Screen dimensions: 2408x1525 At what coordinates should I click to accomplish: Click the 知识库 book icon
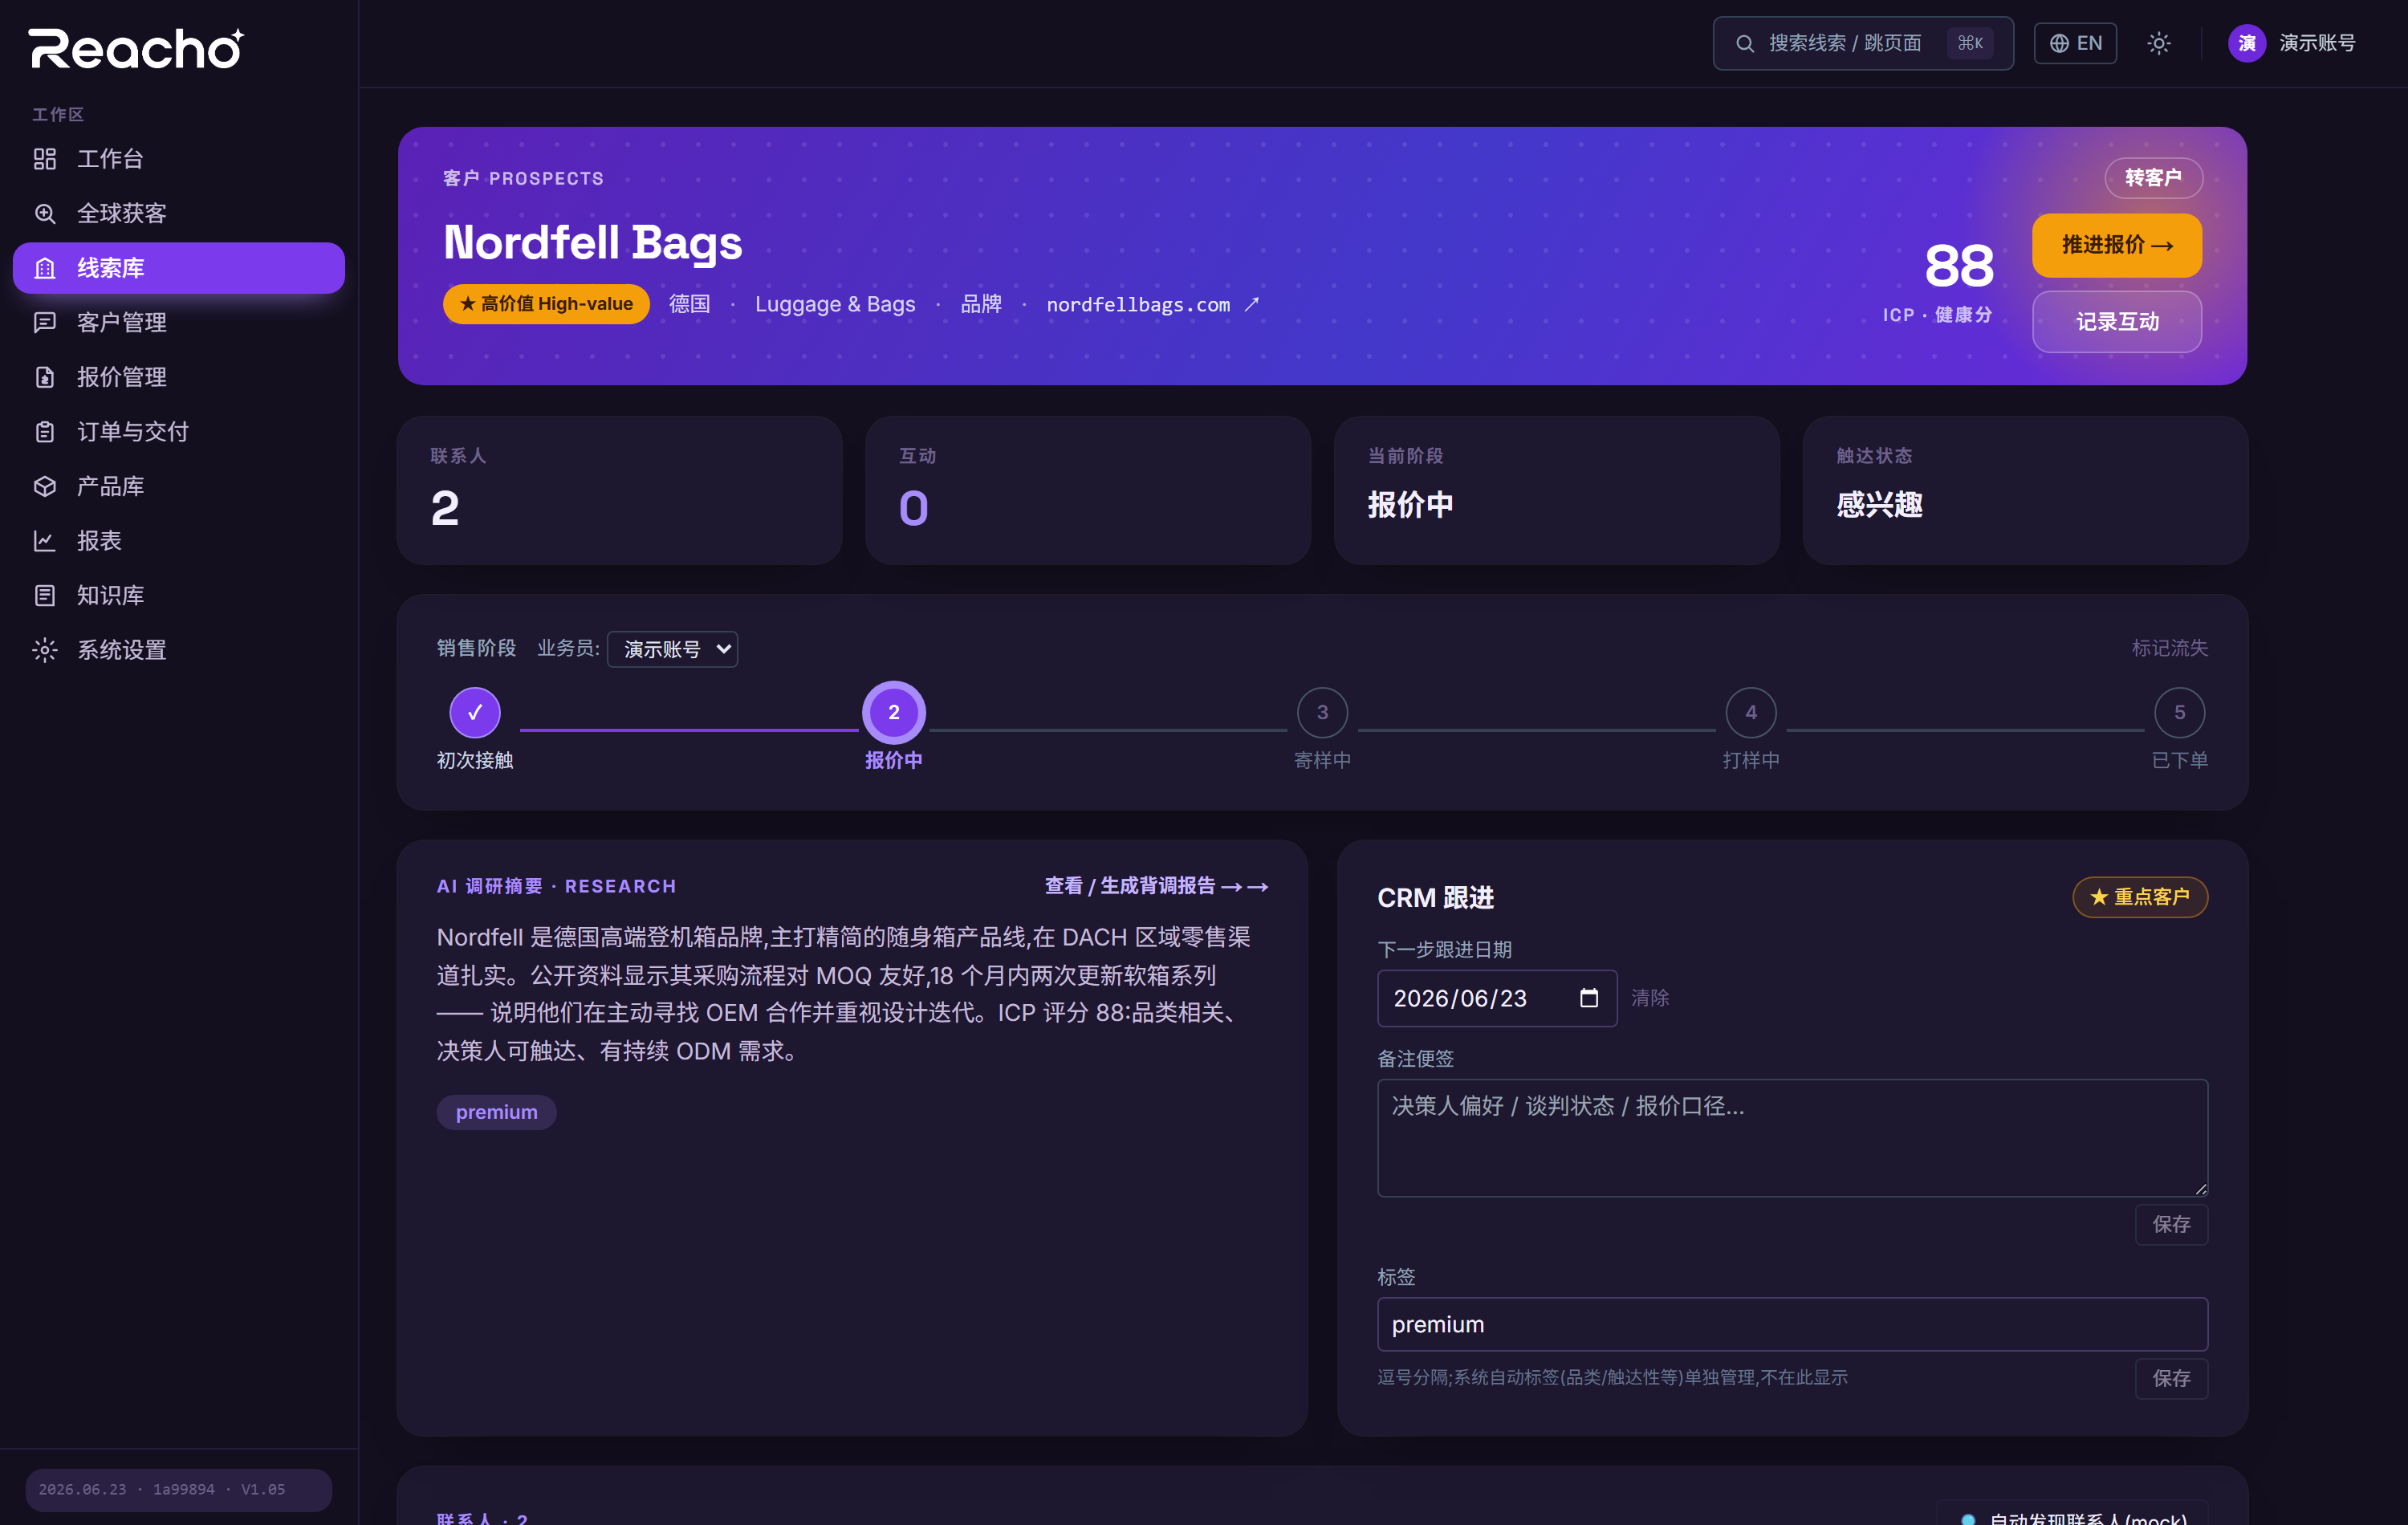click(45, 595)
